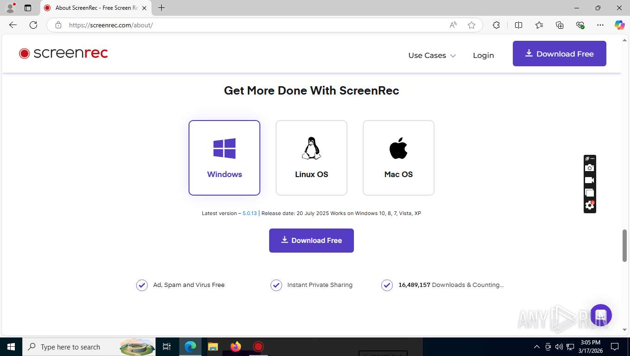Screen dimensions: 630x356
Task: View site information lock icon
Action: click(58, 25)
